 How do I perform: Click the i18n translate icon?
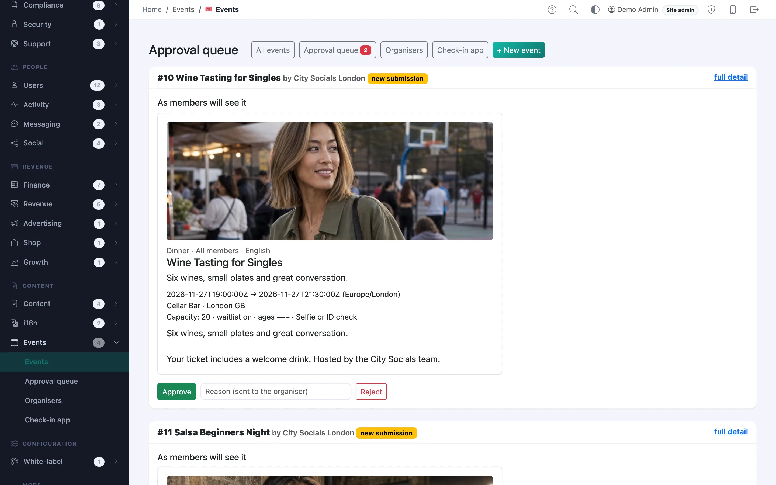(14, 323)
